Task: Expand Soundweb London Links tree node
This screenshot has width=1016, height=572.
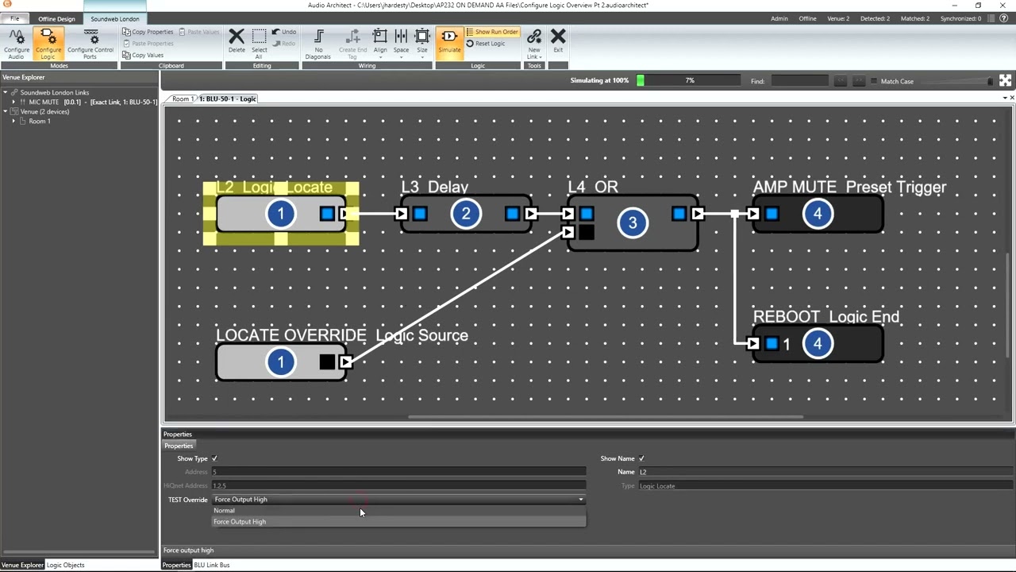Action: 6,92
